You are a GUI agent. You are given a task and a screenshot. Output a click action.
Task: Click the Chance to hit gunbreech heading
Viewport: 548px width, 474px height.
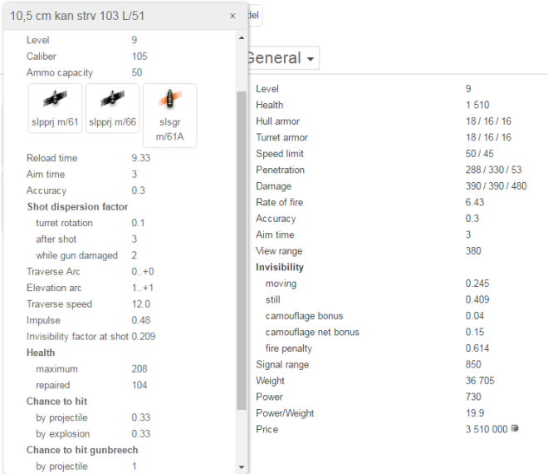[x=82, y=450]
